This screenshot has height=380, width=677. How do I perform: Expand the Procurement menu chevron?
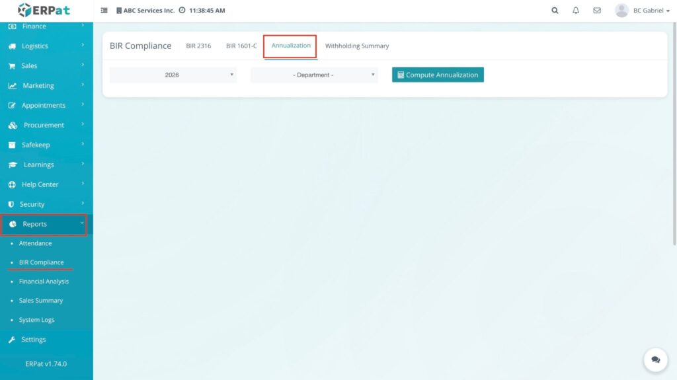(x=83, y=124)
